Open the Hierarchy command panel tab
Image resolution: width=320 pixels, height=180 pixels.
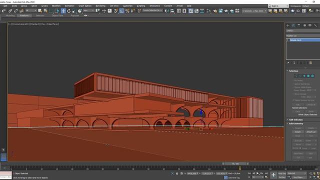[x=299, y=25]
